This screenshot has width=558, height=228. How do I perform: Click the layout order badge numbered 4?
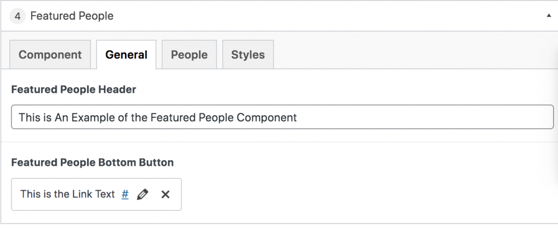(17, 16)
